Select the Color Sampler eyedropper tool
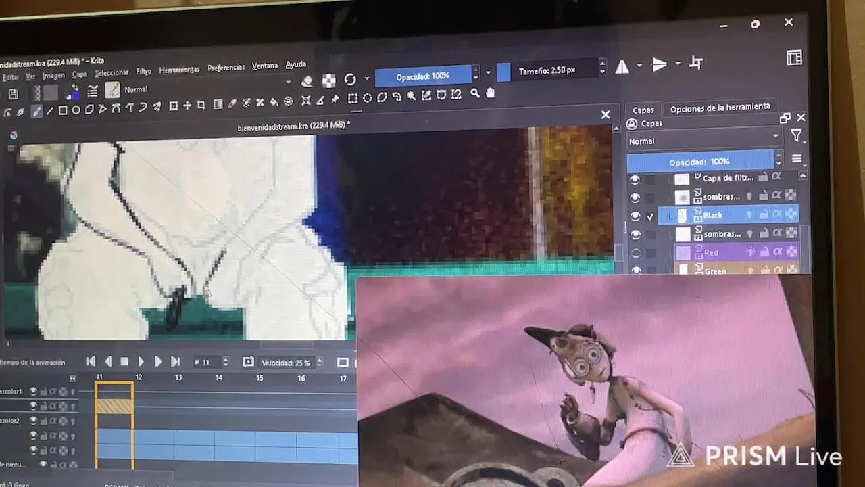The width and height of the screenshot is (865, 487). (x=232, y=104)
